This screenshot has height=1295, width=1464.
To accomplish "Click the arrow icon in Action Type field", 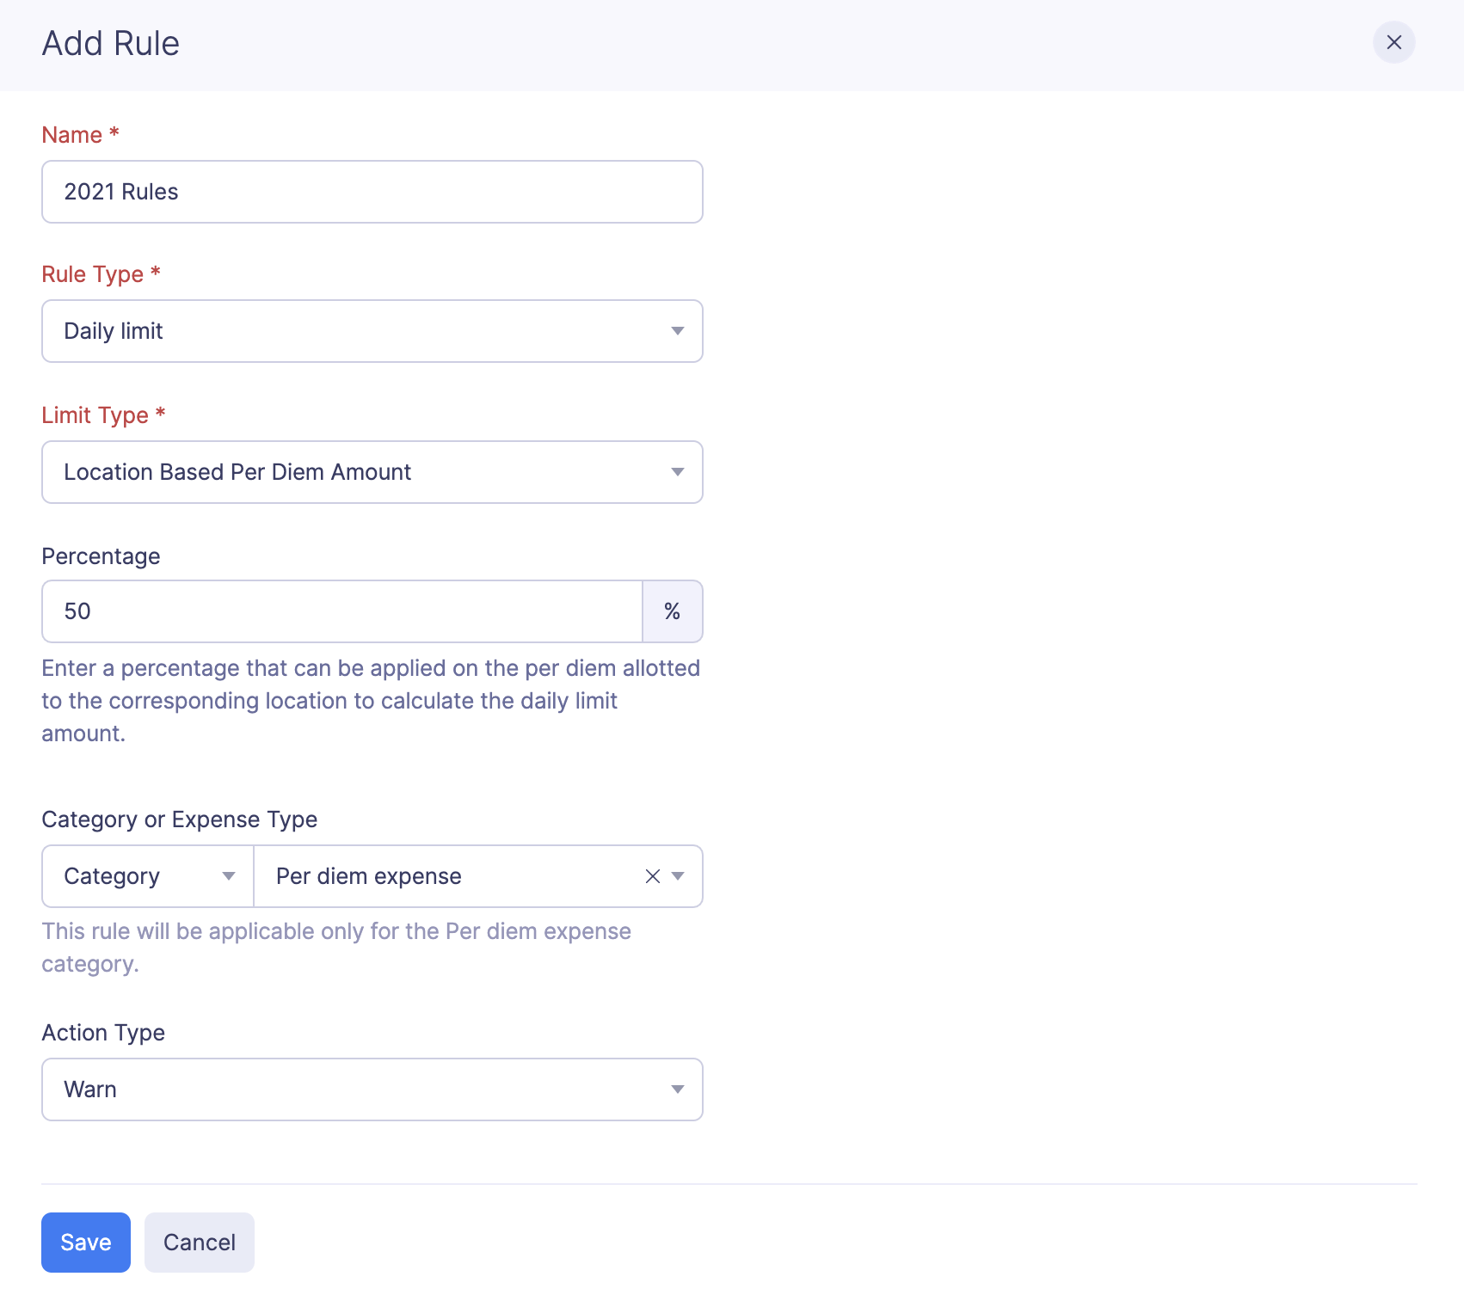I will coord(678,1089).
